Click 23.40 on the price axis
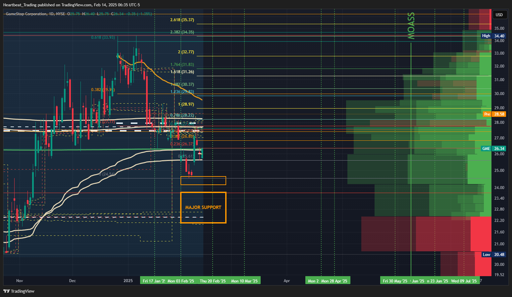The height and width of the screenshot is (297, 512). [499, 198]
